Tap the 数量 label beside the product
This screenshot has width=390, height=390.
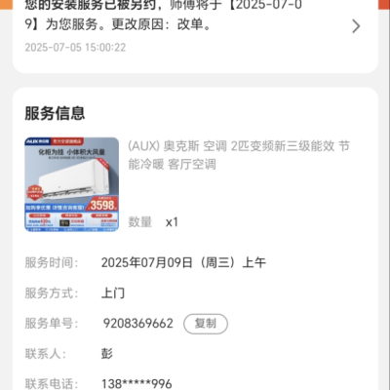[x=140, y=222]
